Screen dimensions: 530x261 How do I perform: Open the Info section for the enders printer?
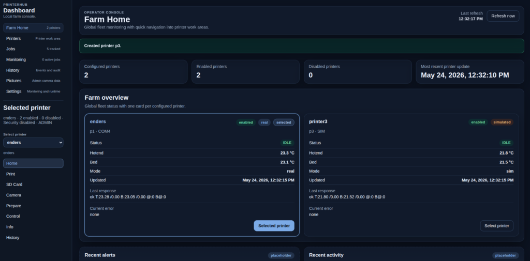(x=33, y=227)
